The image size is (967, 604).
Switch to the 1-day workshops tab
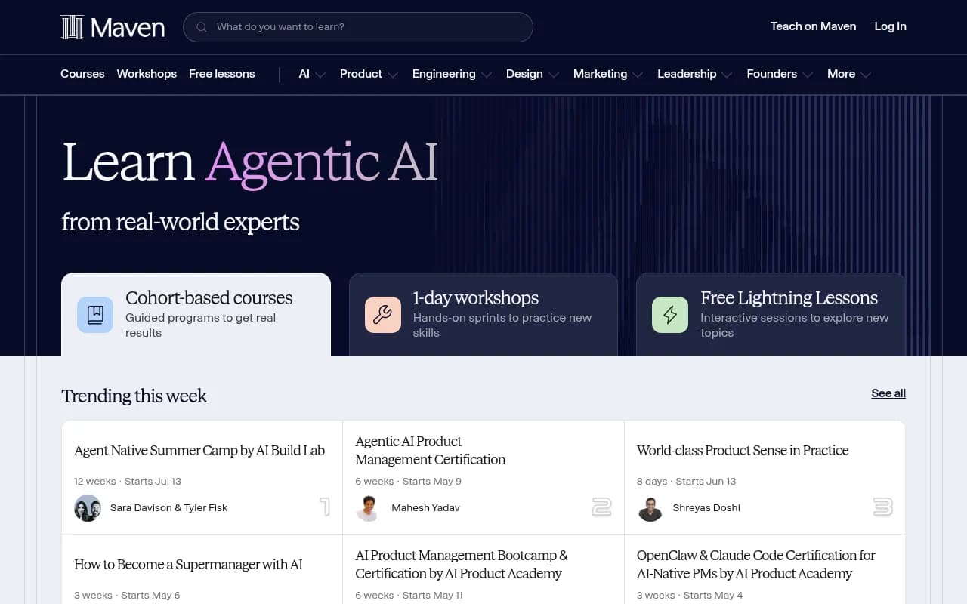point(483,315)
